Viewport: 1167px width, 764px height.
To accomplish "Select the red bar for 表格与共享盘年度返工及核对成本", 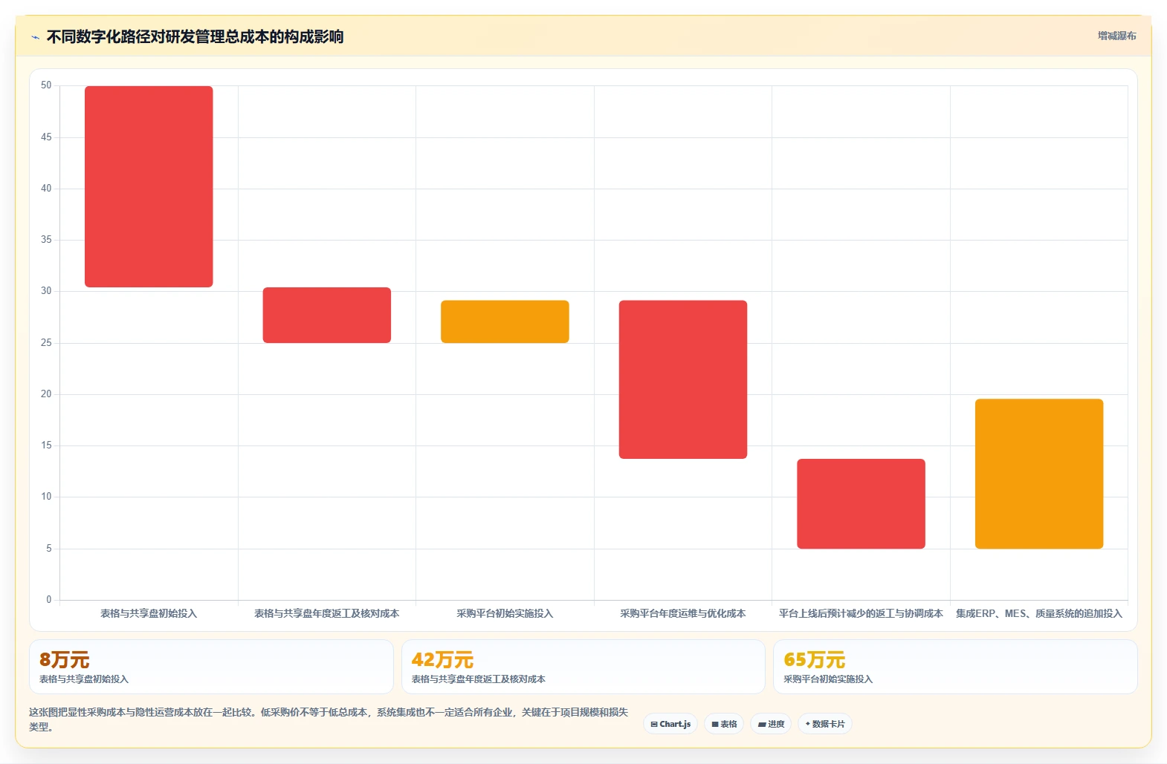I will (x=327, y=315).
